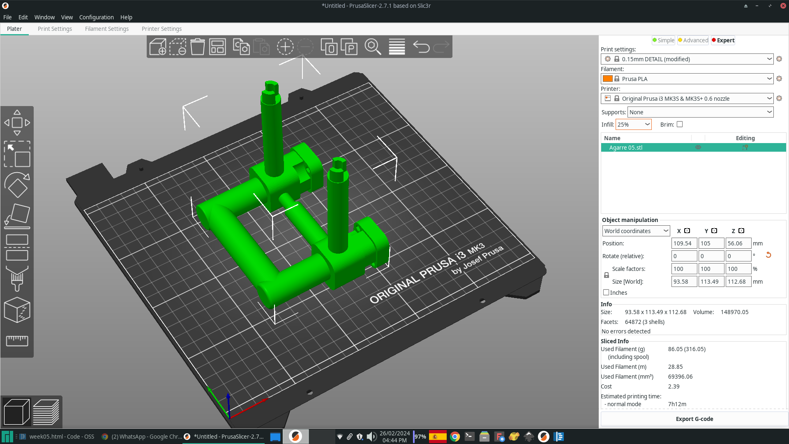
Task: Toggle the Brim checkbox
Action: point(680,124)
